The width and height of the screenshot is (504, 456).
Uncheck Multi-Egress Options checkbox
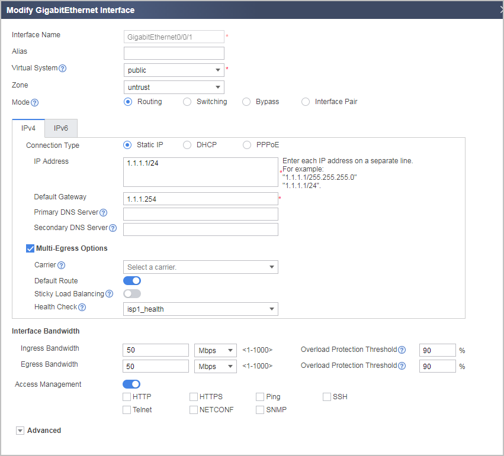coord(30,248)
